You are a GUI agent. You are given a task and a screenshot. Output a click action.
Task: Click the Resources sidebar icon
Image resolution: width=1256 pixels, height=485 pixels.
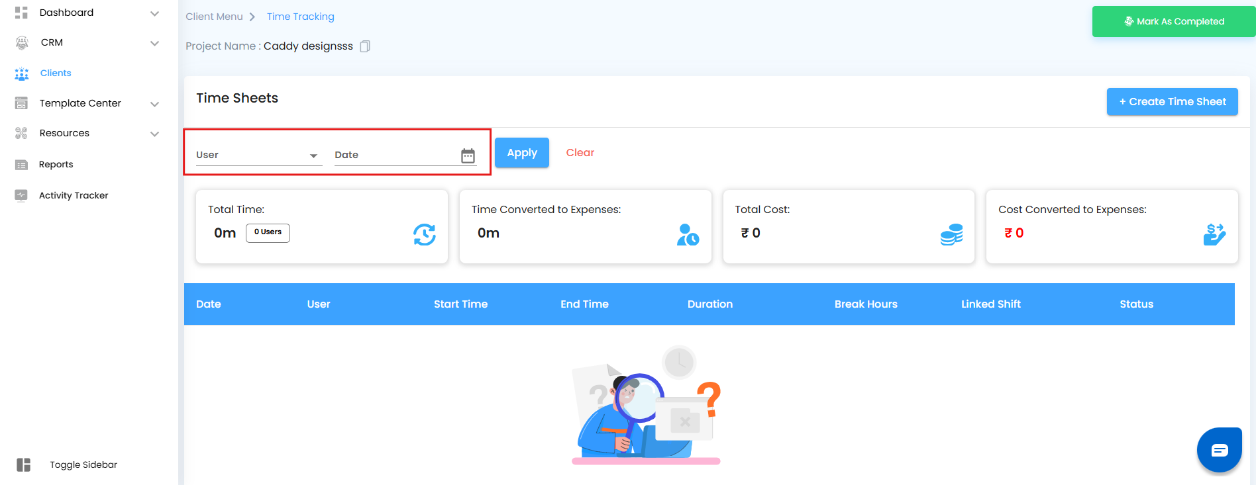[x=21, y=133]
